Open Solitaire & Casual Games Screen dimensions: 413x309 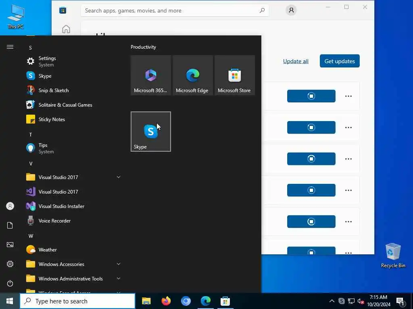[x=73, y=105]
